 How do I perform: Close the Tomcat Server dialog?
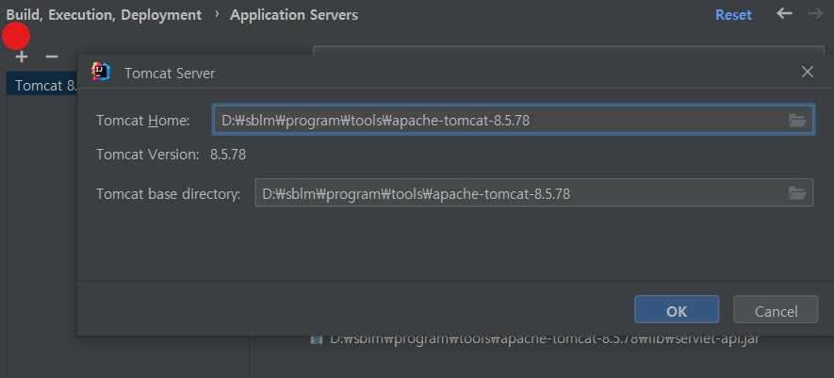tap(808, 72)
